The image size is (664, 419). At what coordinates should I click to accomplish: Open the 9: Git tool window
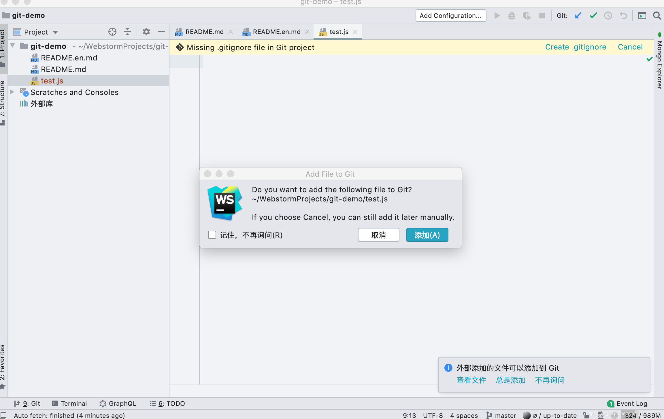(27, 403)
